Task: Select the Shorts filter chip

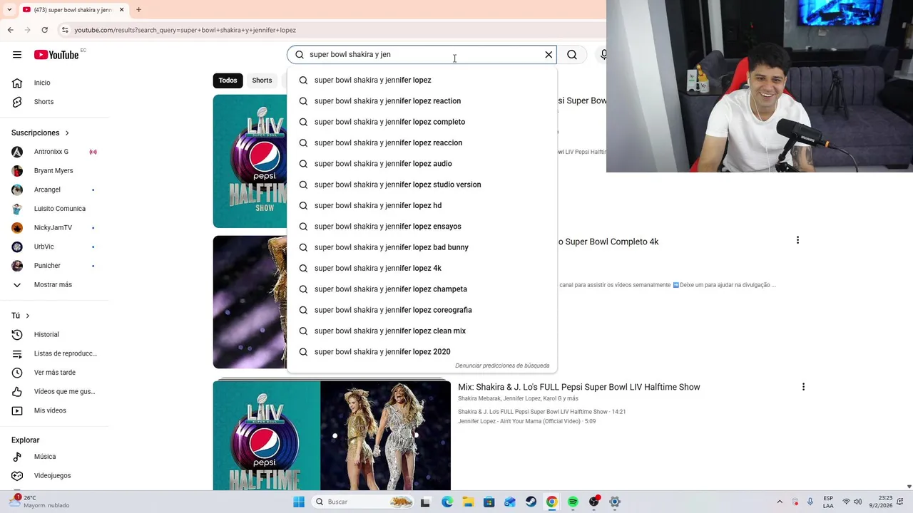Action: 262,81
